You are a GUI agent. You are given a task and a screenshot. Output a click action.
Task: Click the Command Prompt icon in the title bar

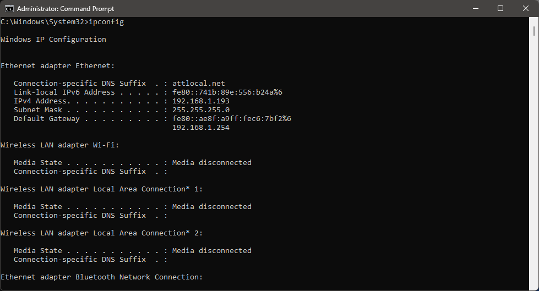click(9, 8)
